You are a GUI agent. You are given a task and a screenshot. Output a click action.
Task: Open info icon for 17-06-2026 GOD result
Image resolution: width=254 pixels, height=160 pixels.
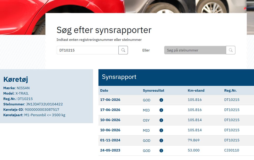161,100
